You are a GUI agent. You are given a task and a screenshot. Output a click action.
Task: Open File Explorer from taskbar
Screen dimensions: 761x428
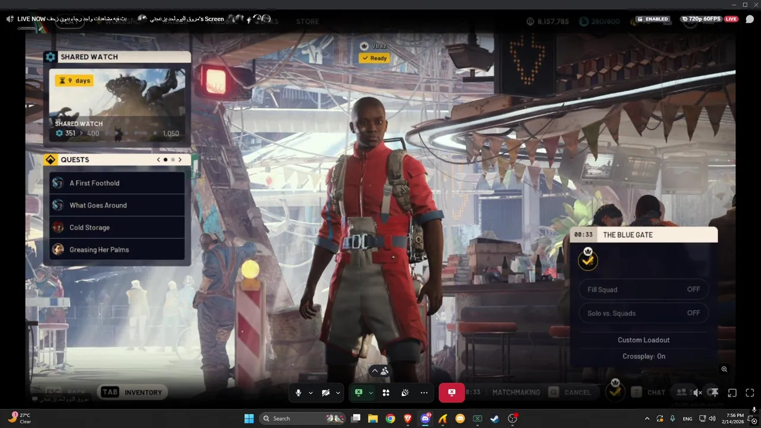tap(373, 418)
